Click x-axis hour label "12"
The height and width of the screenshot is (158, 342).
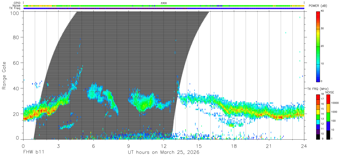(164, 146)
